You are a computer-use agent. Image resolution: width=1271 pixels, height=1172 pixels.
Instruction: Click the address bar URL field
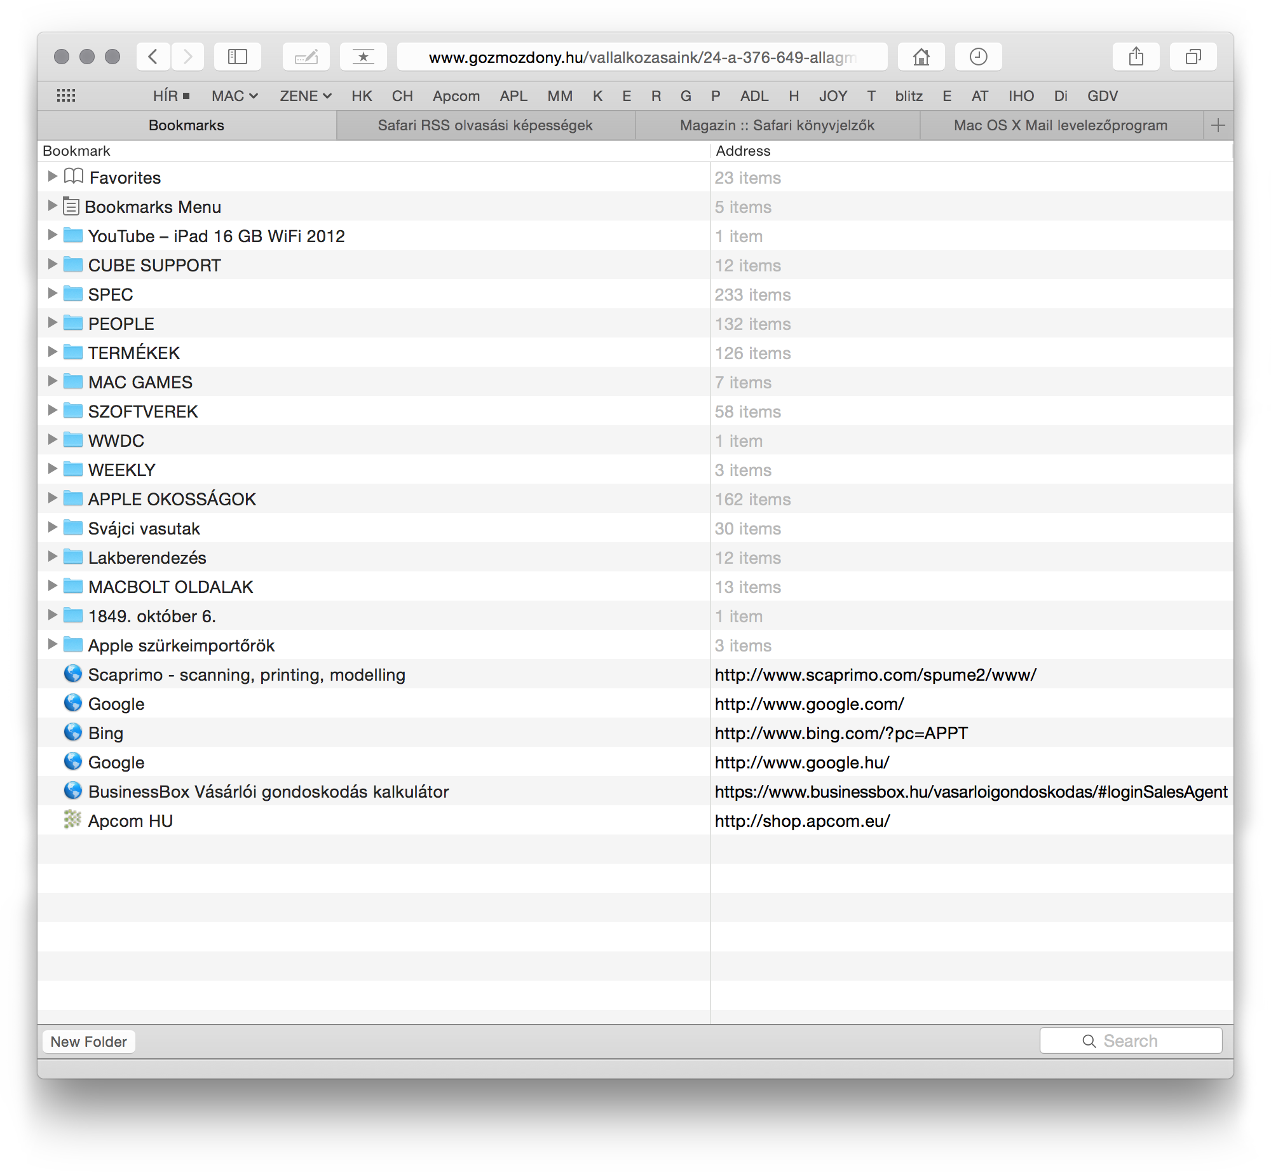(642, 57)
